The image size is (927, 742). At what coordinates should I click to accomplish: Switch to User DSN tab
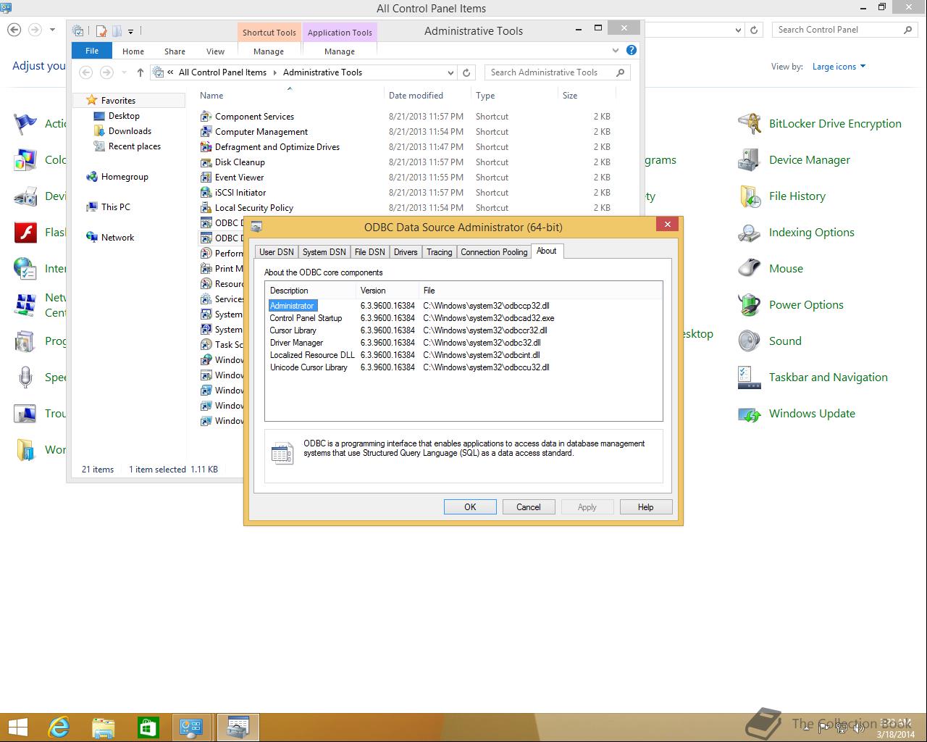point(277,252)
